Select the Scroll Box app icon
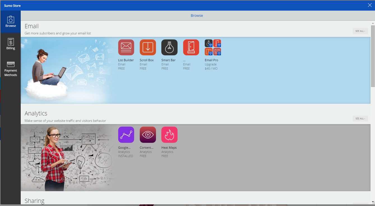The image size is (375, 206). [x=148, y=48]
